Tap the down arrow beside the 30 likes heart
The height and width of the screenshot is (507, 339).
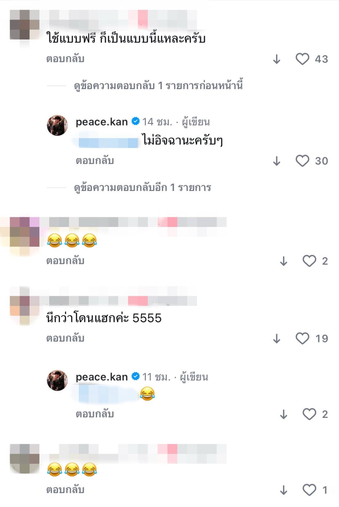point(277,161)
